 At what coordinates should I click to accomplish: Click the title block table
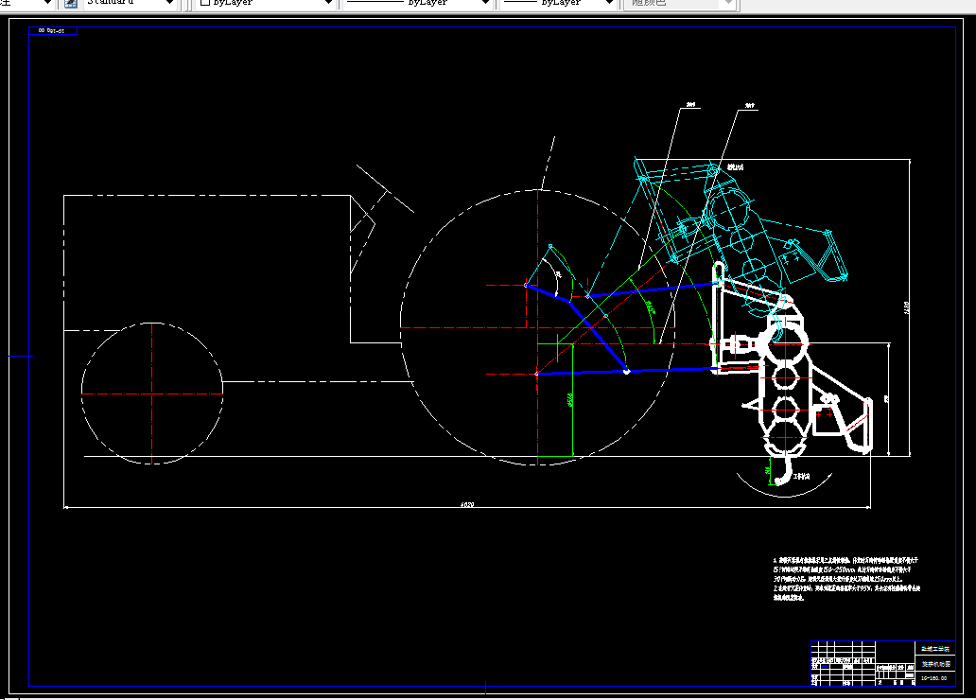tap(882, 663)
